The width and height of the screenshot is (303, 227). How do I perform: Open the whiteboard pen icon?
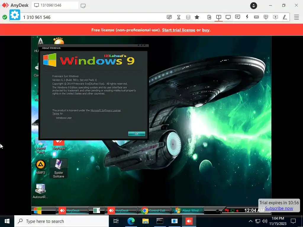click(285, 17)
